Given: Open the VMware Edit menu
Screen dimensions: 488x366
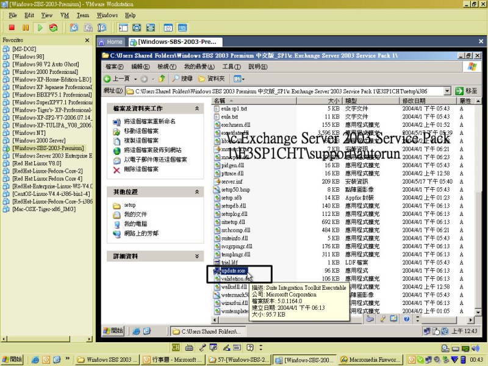Looking at the screenshot, I should [x=29, y=15].
